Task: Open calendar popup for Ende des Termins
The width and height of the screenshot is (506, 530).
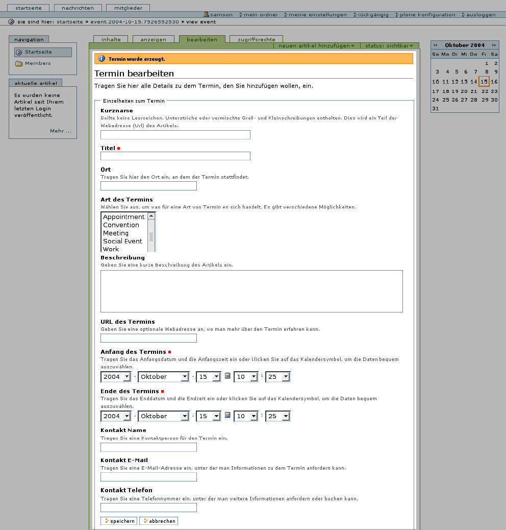Action: click(x=227, y=415)
